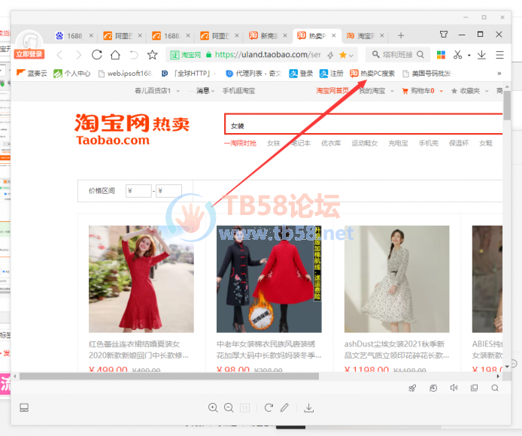Click the 淘宝网热卖 logo
This screenshot has width=522, height=436.
(132, 129)
